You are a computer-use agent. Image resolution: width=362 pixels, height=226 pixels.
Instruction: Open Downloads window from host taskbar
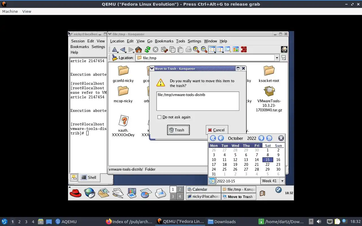222,221
